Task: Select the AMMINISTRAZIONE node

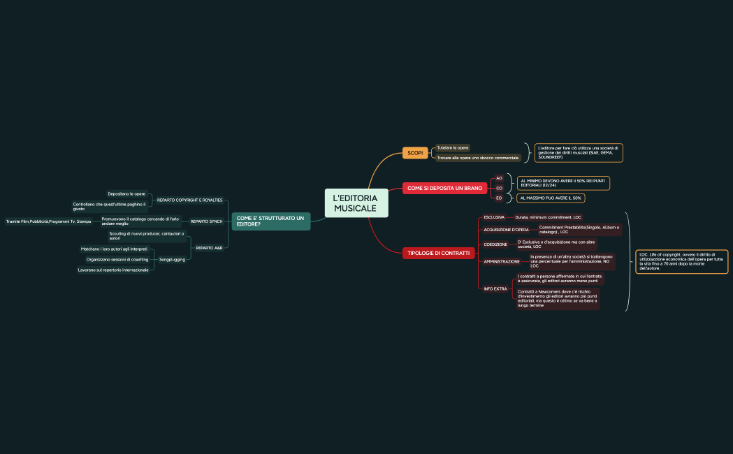Action: click(502, 261)
